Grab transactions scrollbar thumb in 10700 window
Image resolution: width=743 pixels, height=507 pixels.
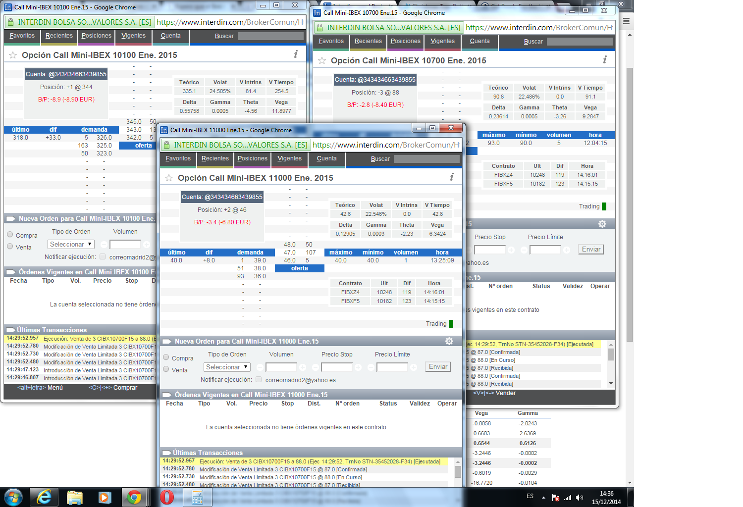(611, 355)
